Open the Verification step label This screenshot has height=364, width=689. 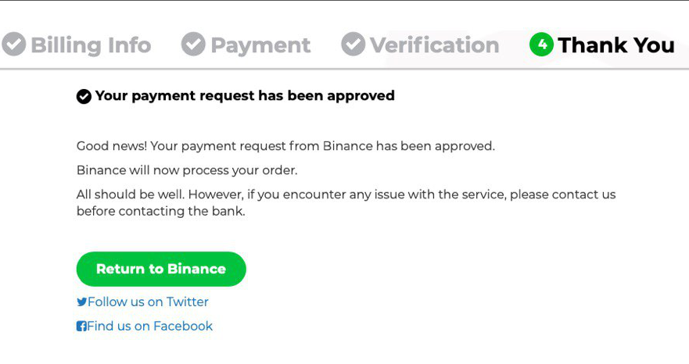tap(434, 45)
